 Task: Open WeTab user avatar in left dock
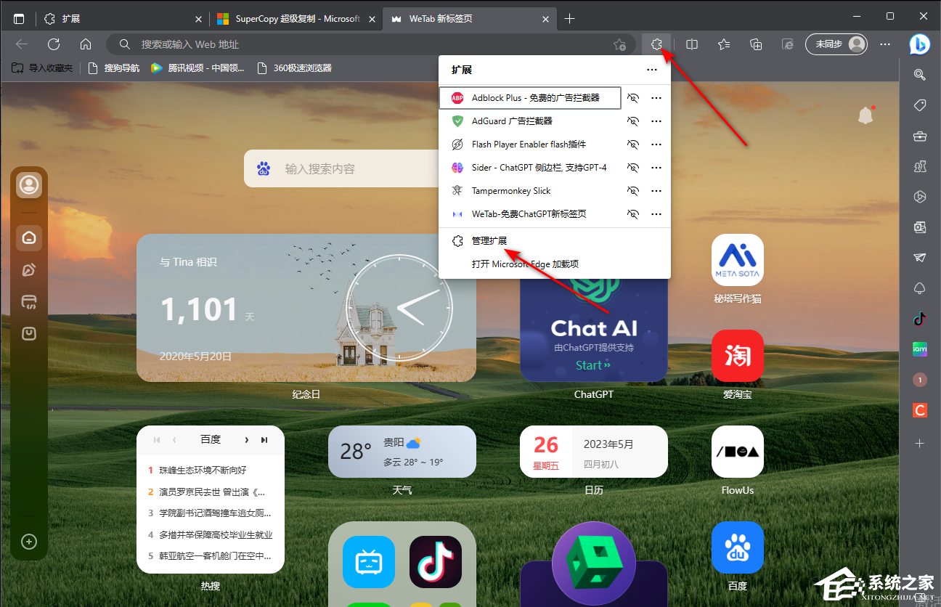coord(29,184)
